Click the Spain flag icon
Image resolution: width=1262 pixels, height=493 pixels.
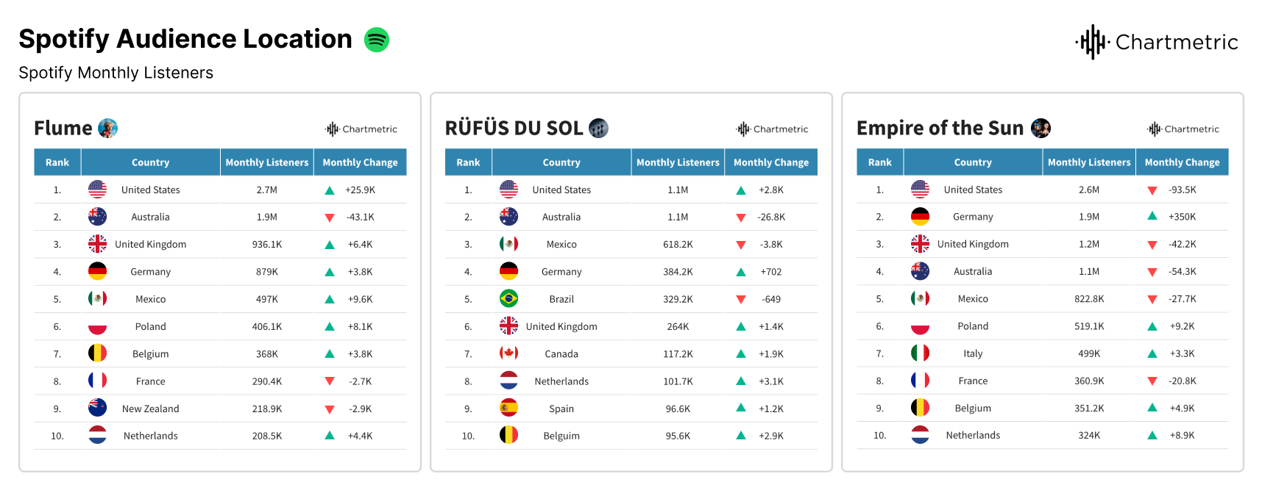tap(508, 409)
